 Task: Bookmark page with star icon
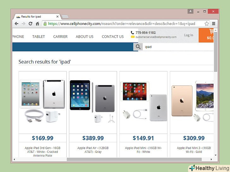207,24
